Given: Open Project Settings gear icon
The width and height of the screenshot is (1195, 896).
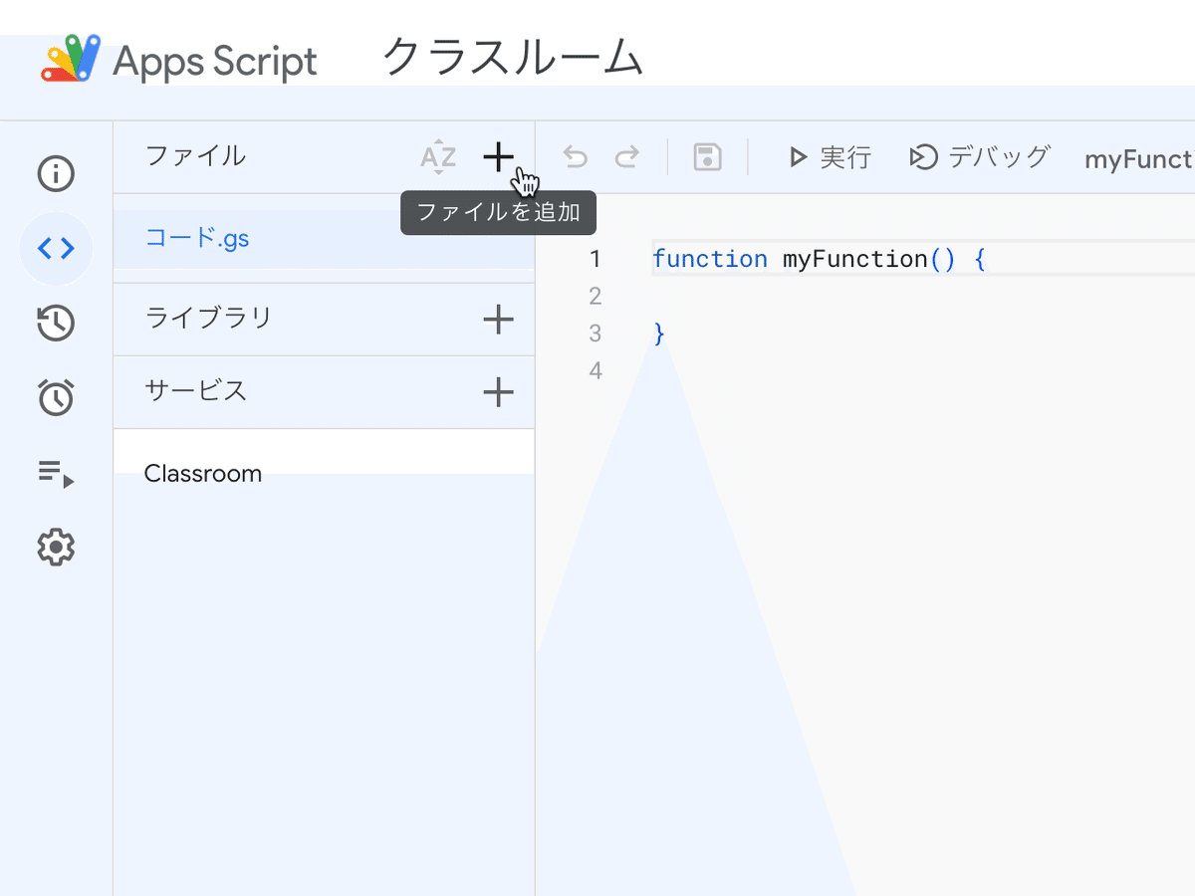Looking at the screenshot, I should [56, 548].
